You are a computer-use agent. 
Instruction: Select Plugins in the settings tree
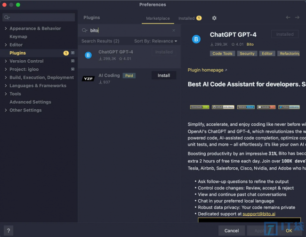(17, 53)
